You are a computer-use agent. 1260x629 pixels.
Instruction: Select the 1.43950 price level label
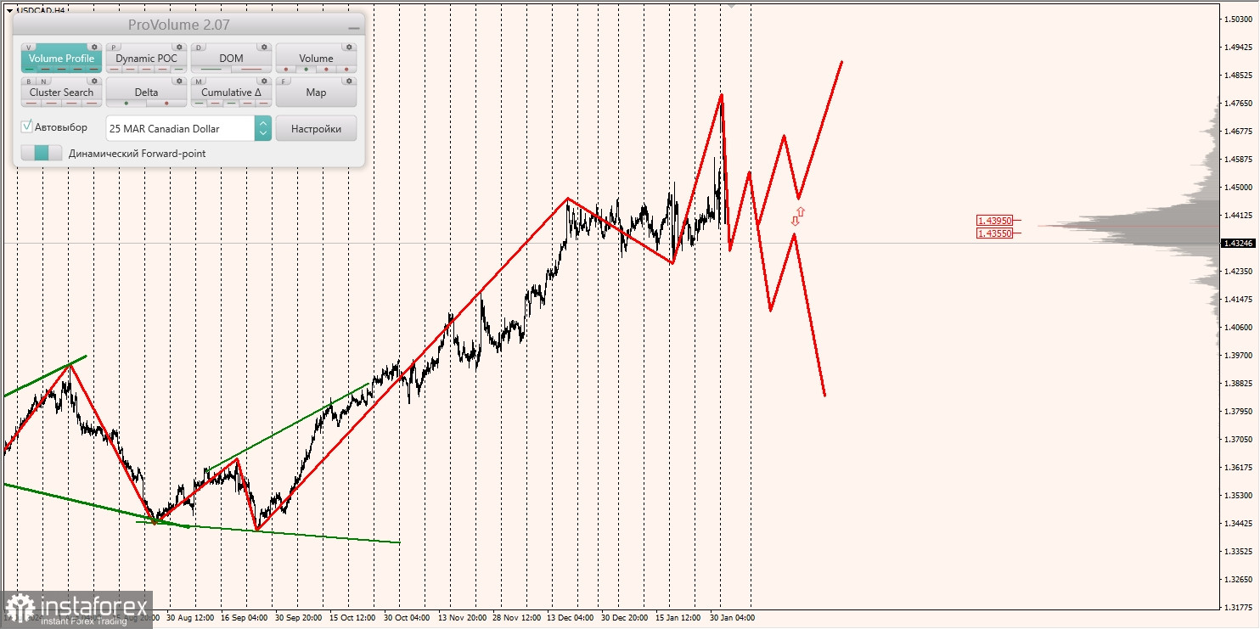(994, 220)
